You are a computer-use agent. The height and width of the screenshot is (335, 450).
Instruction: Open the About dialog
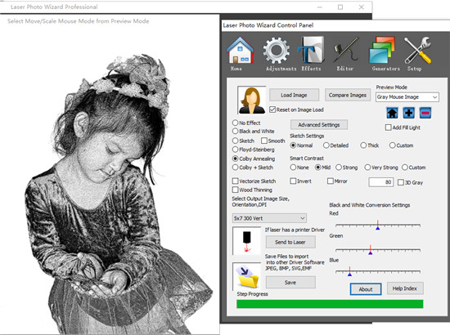[x=366, y=289]
